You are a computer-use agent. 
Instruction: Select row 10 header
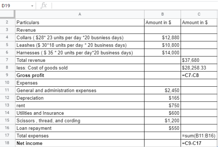7,83
